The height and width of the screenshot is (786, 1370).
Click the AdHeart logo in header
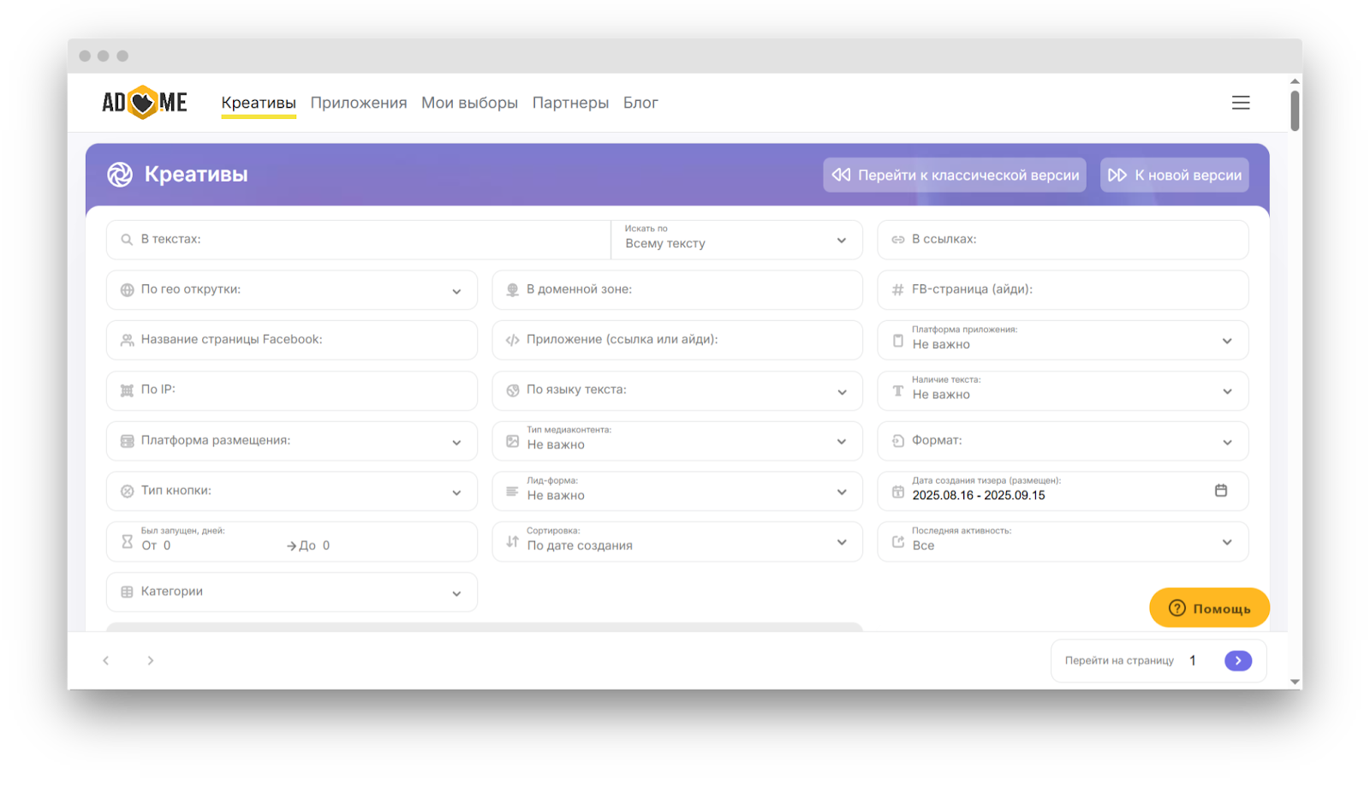tap(144, 103)
